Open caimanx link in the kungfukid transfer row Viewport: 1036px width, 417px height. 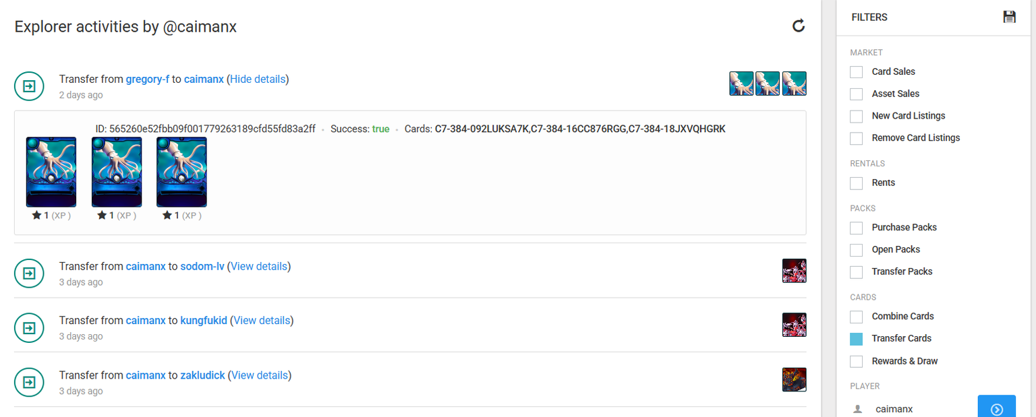[x=146, y=320]
